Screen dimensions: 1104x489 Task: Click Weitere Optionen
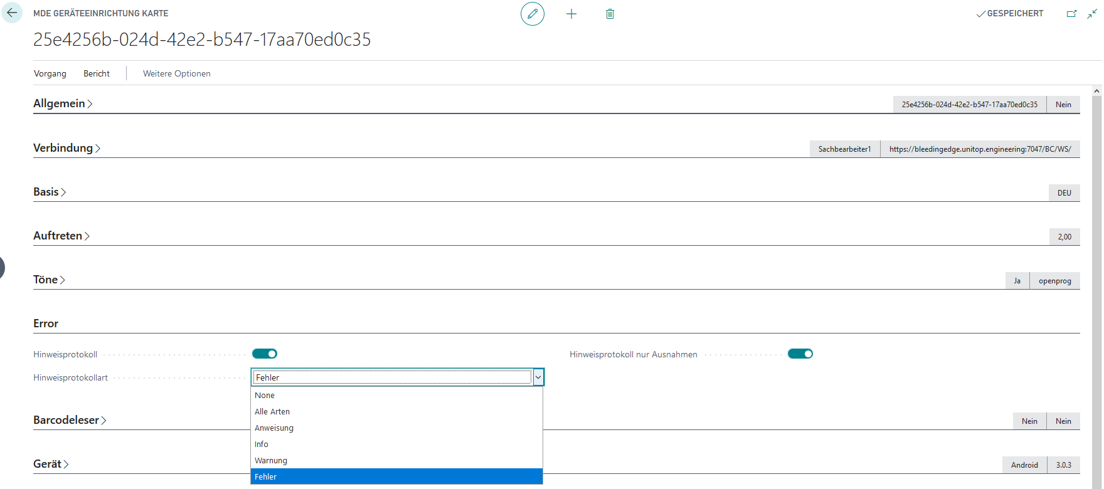tap(176, 74)
